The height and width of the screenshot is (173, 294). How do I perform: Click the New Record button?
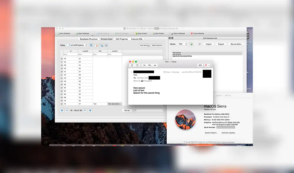click(x=144, y=45)
